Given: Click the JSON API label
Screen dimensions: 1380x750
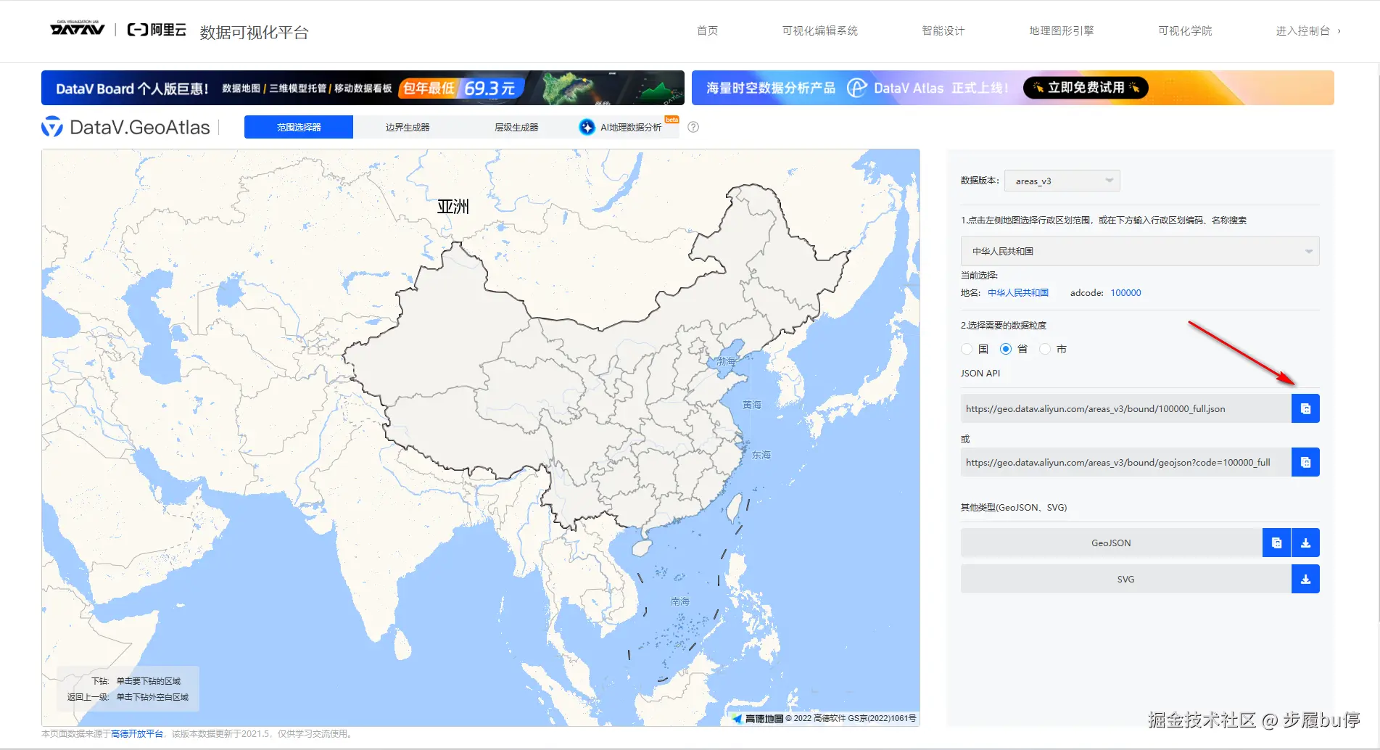Looking at the screenshot, I should [980, 374].
